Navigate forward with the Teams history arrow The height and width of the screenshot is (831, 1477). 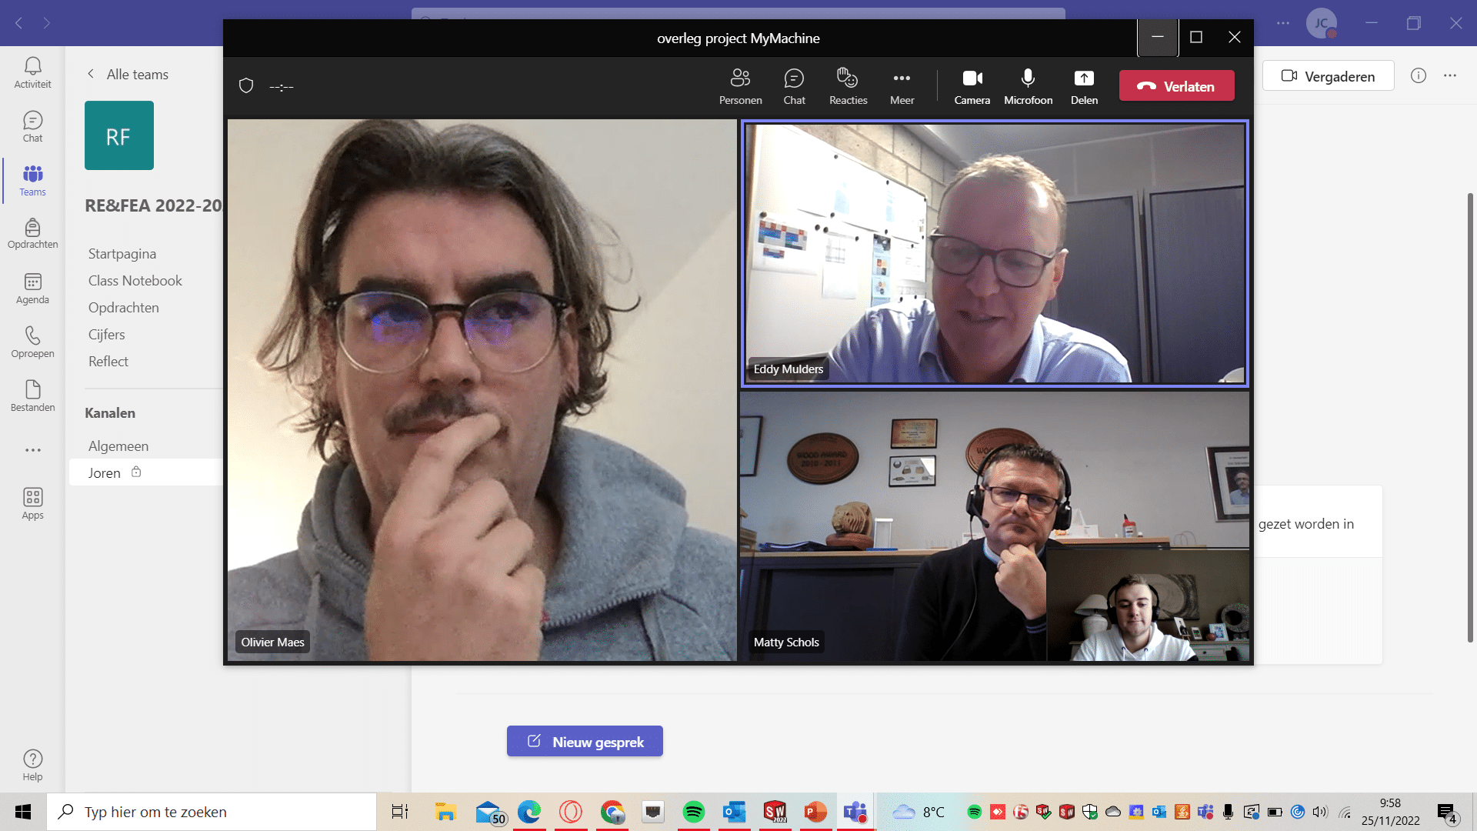(x=47, y=23)
